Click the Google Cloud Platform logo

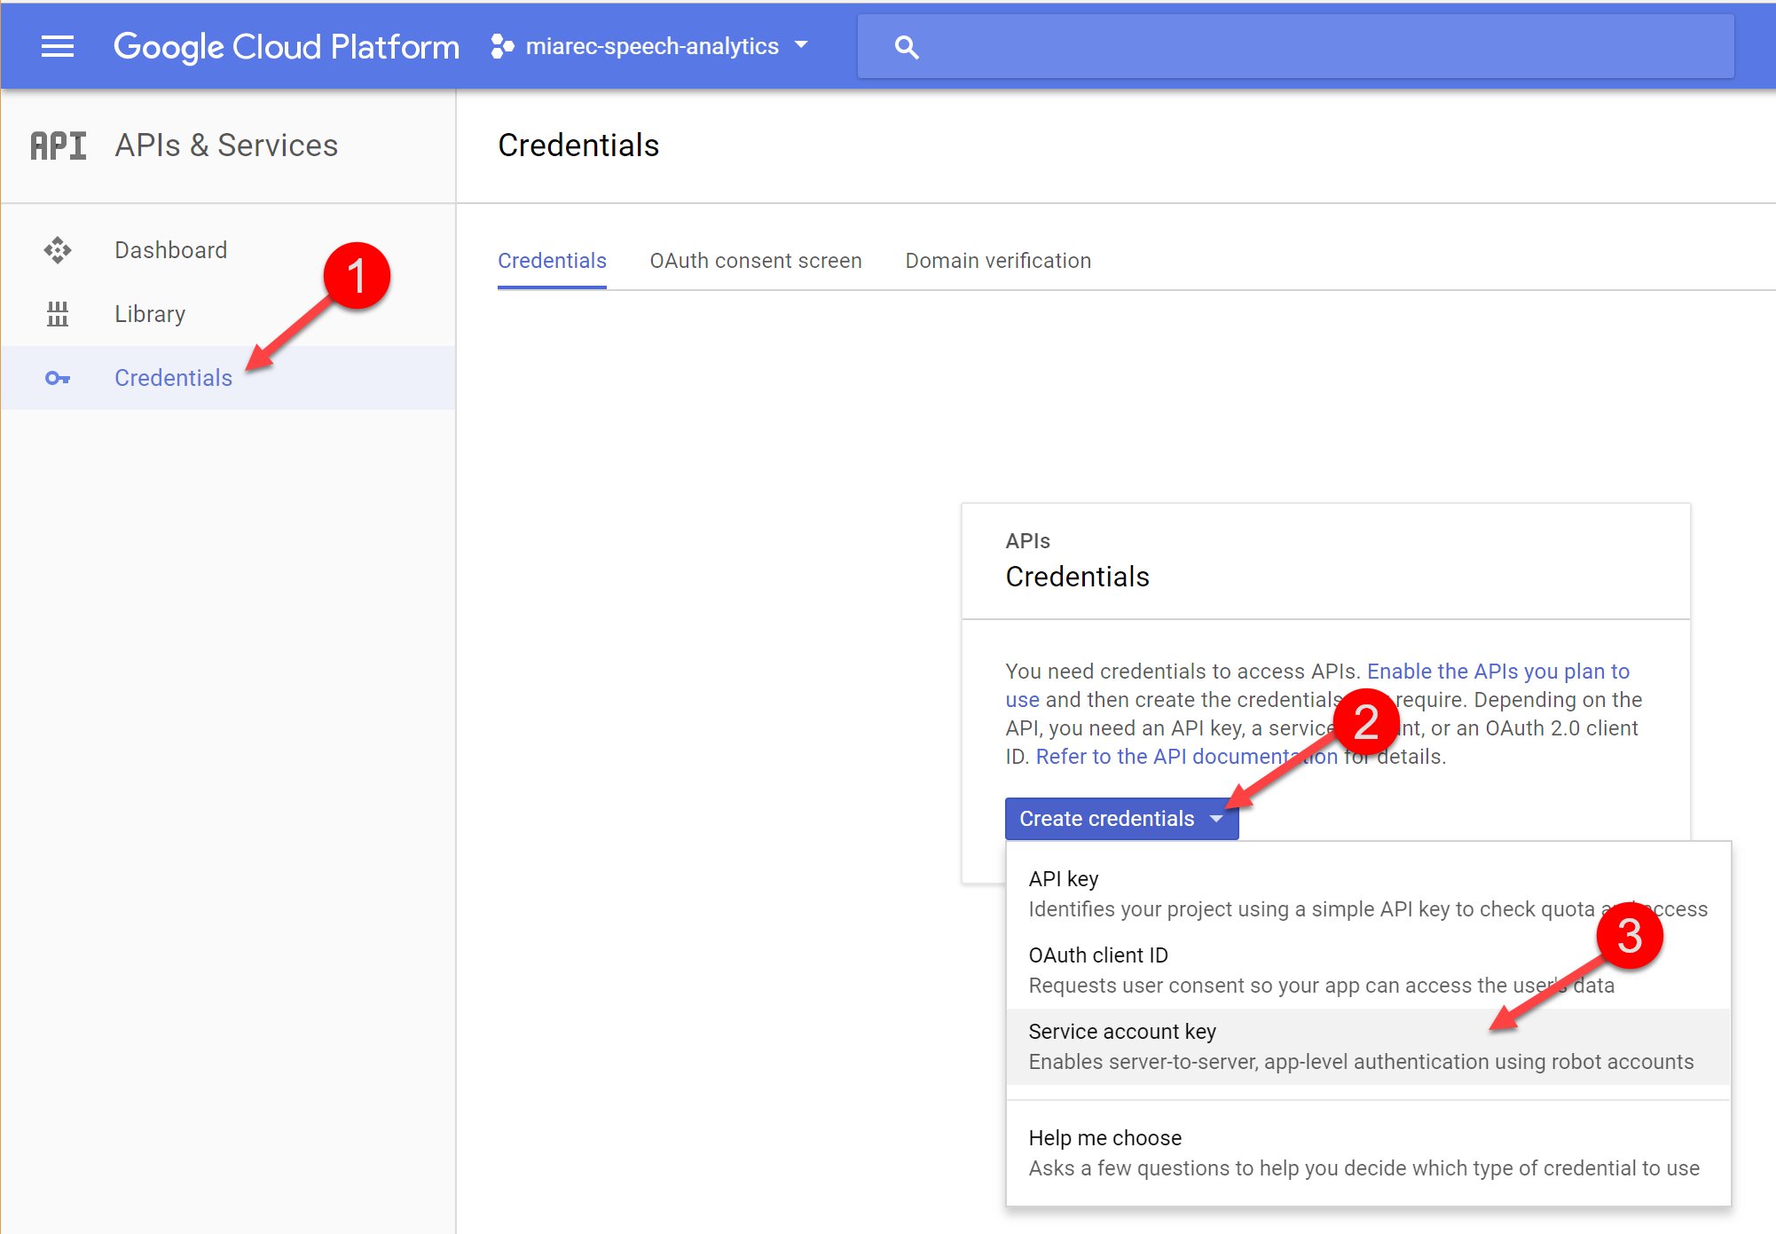point(287,46)
